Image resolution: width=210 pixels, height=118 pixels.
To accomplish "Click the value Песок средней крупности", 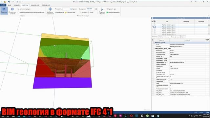I will click(x=177, y=62).
